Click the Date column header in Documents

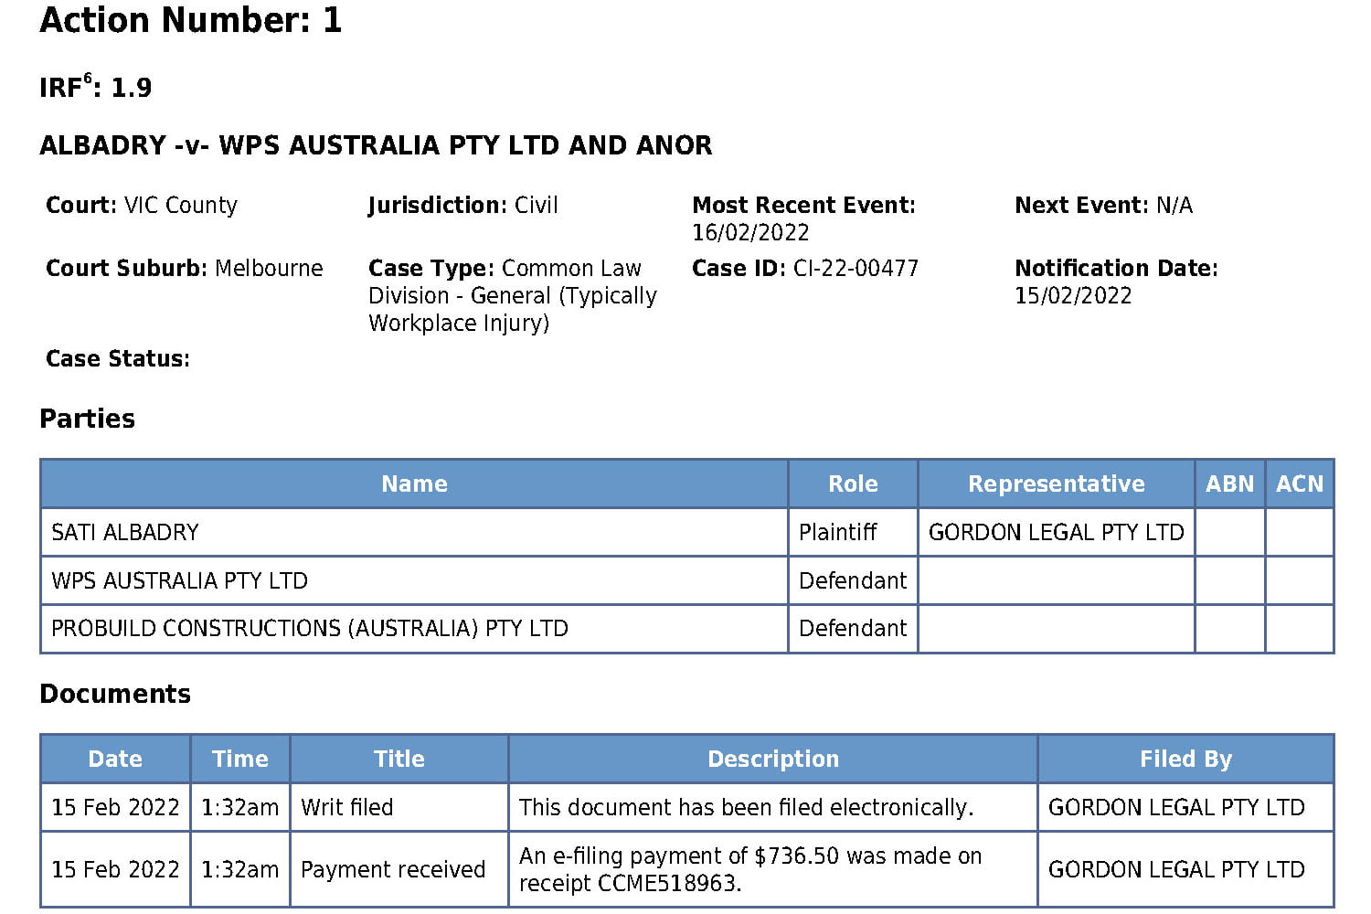tap(115, 759)
